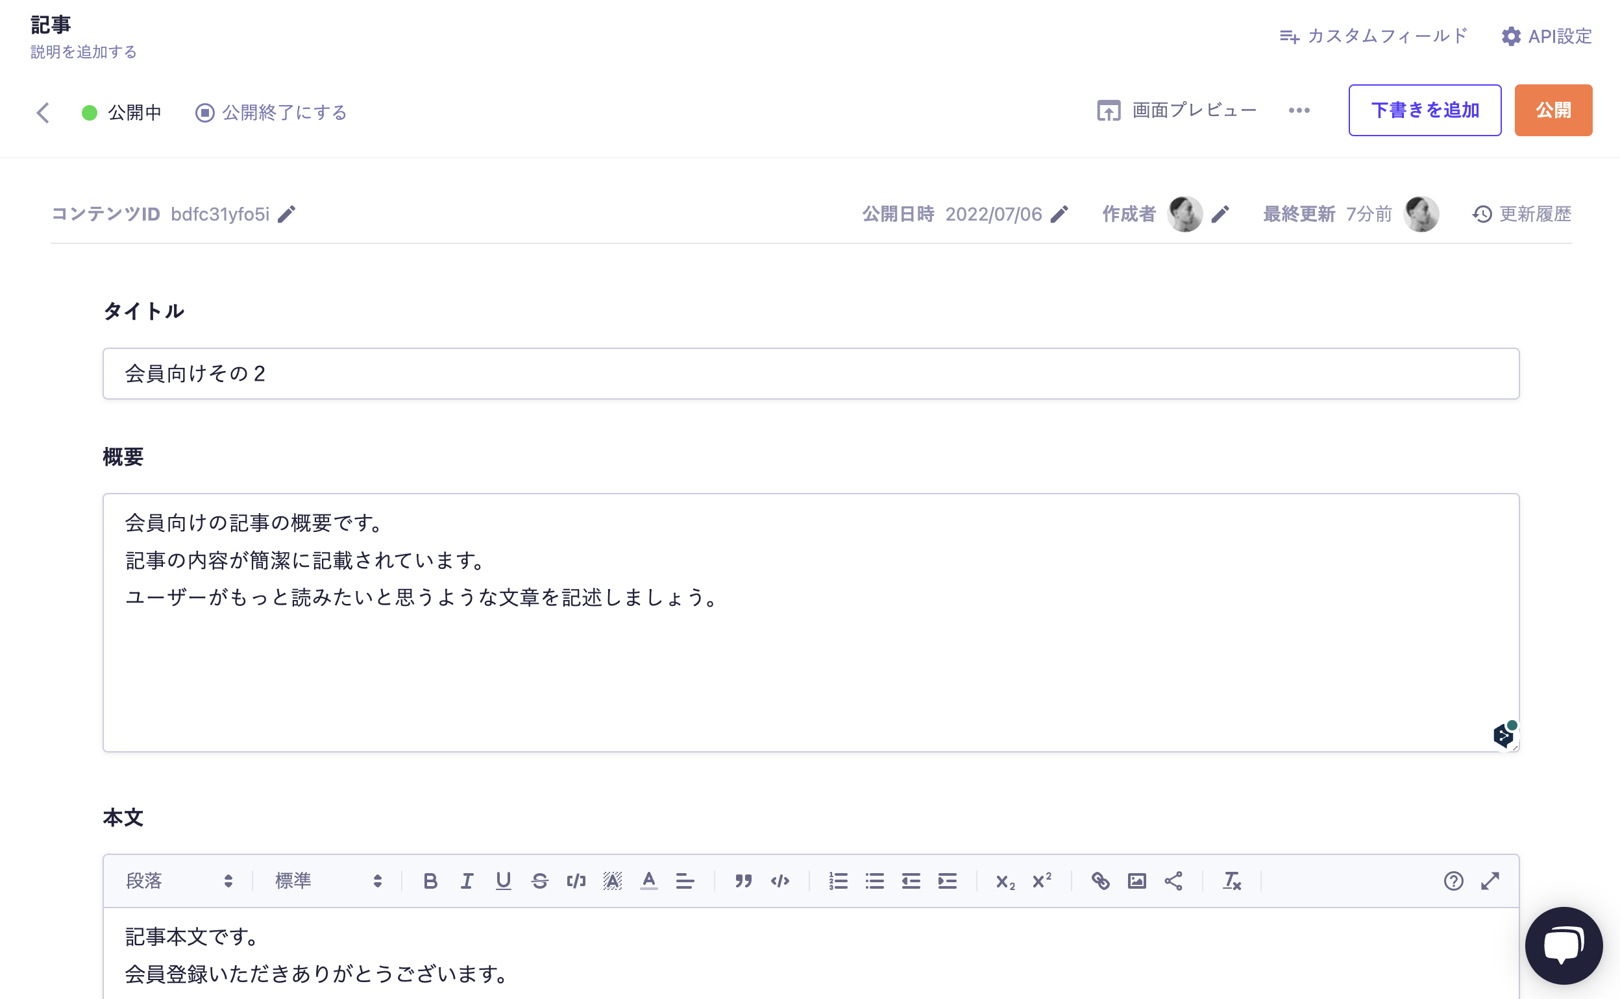The image size is (1620, 999).
Task: Apply strikethrough from the editor toolbar
Action: tap(539, 881)
